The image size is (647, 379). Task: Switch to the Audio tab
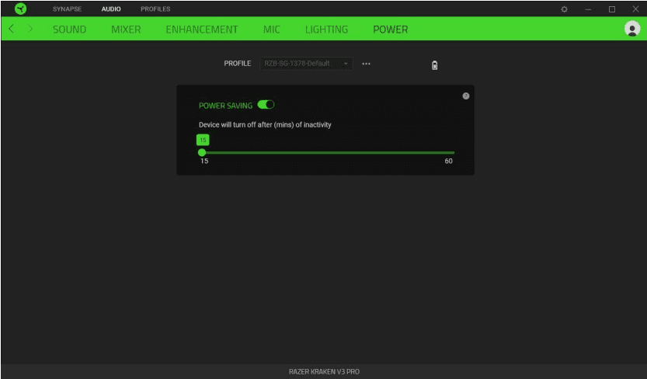tap(111, 9)
